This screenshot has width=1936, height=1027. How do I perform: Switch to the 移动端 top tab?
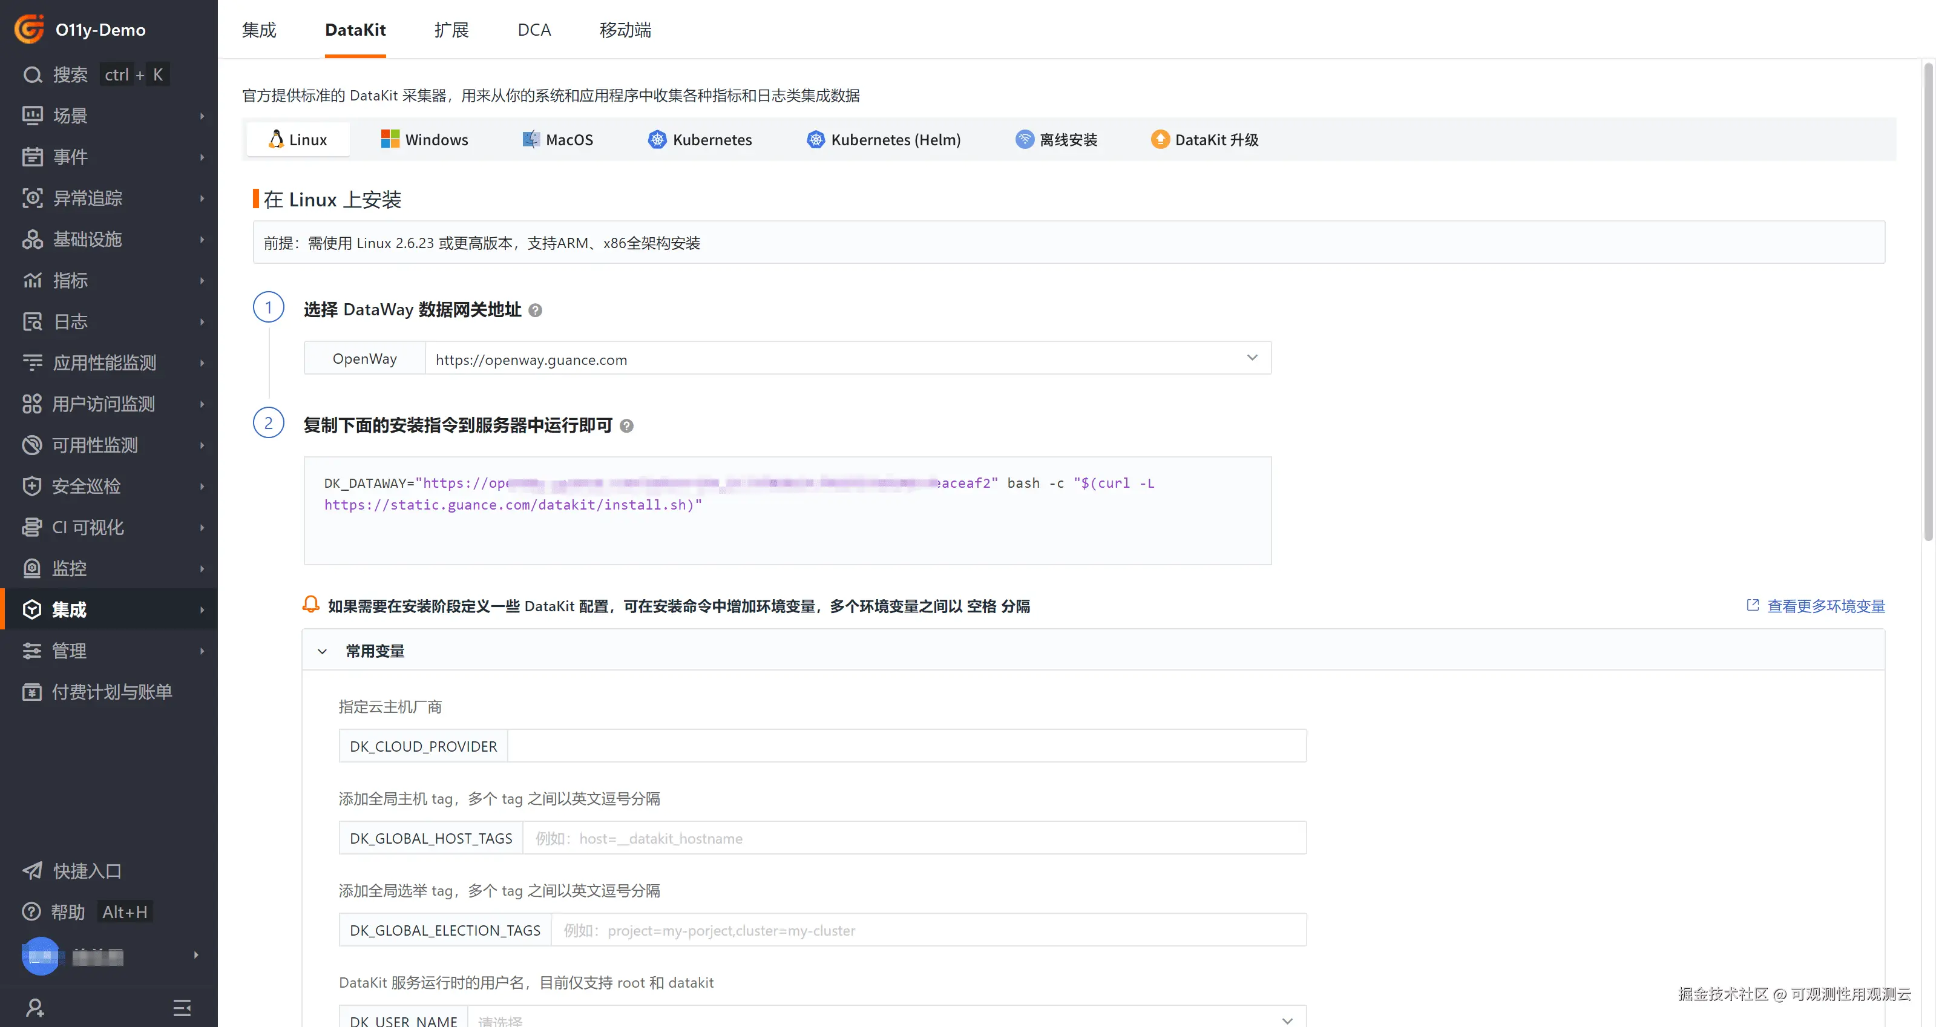tap(625, 30)
